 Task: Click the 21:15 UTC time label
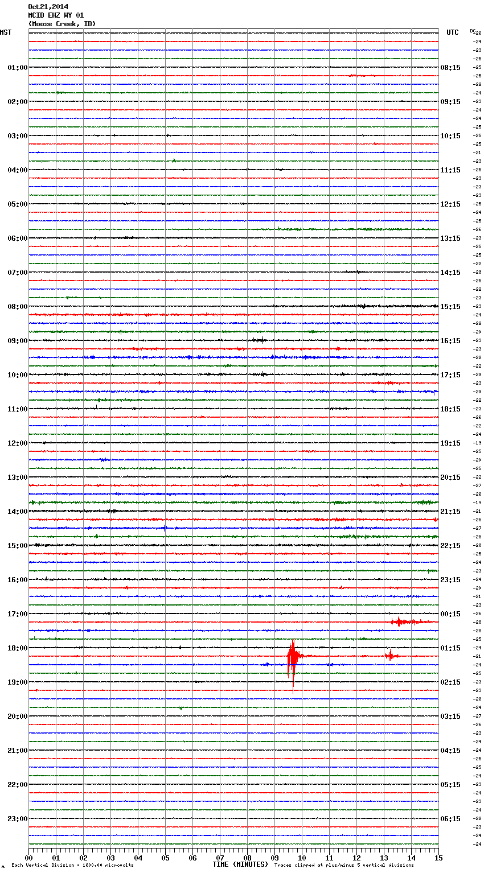pos(450,512)
